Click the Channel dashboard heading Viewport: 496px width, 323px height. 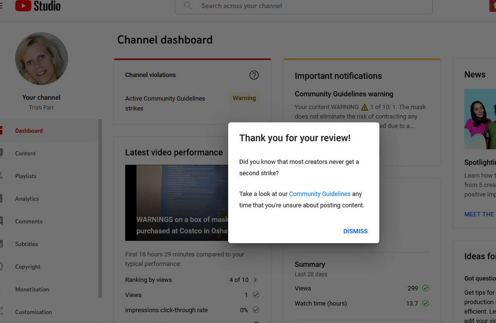coord(165,40)
